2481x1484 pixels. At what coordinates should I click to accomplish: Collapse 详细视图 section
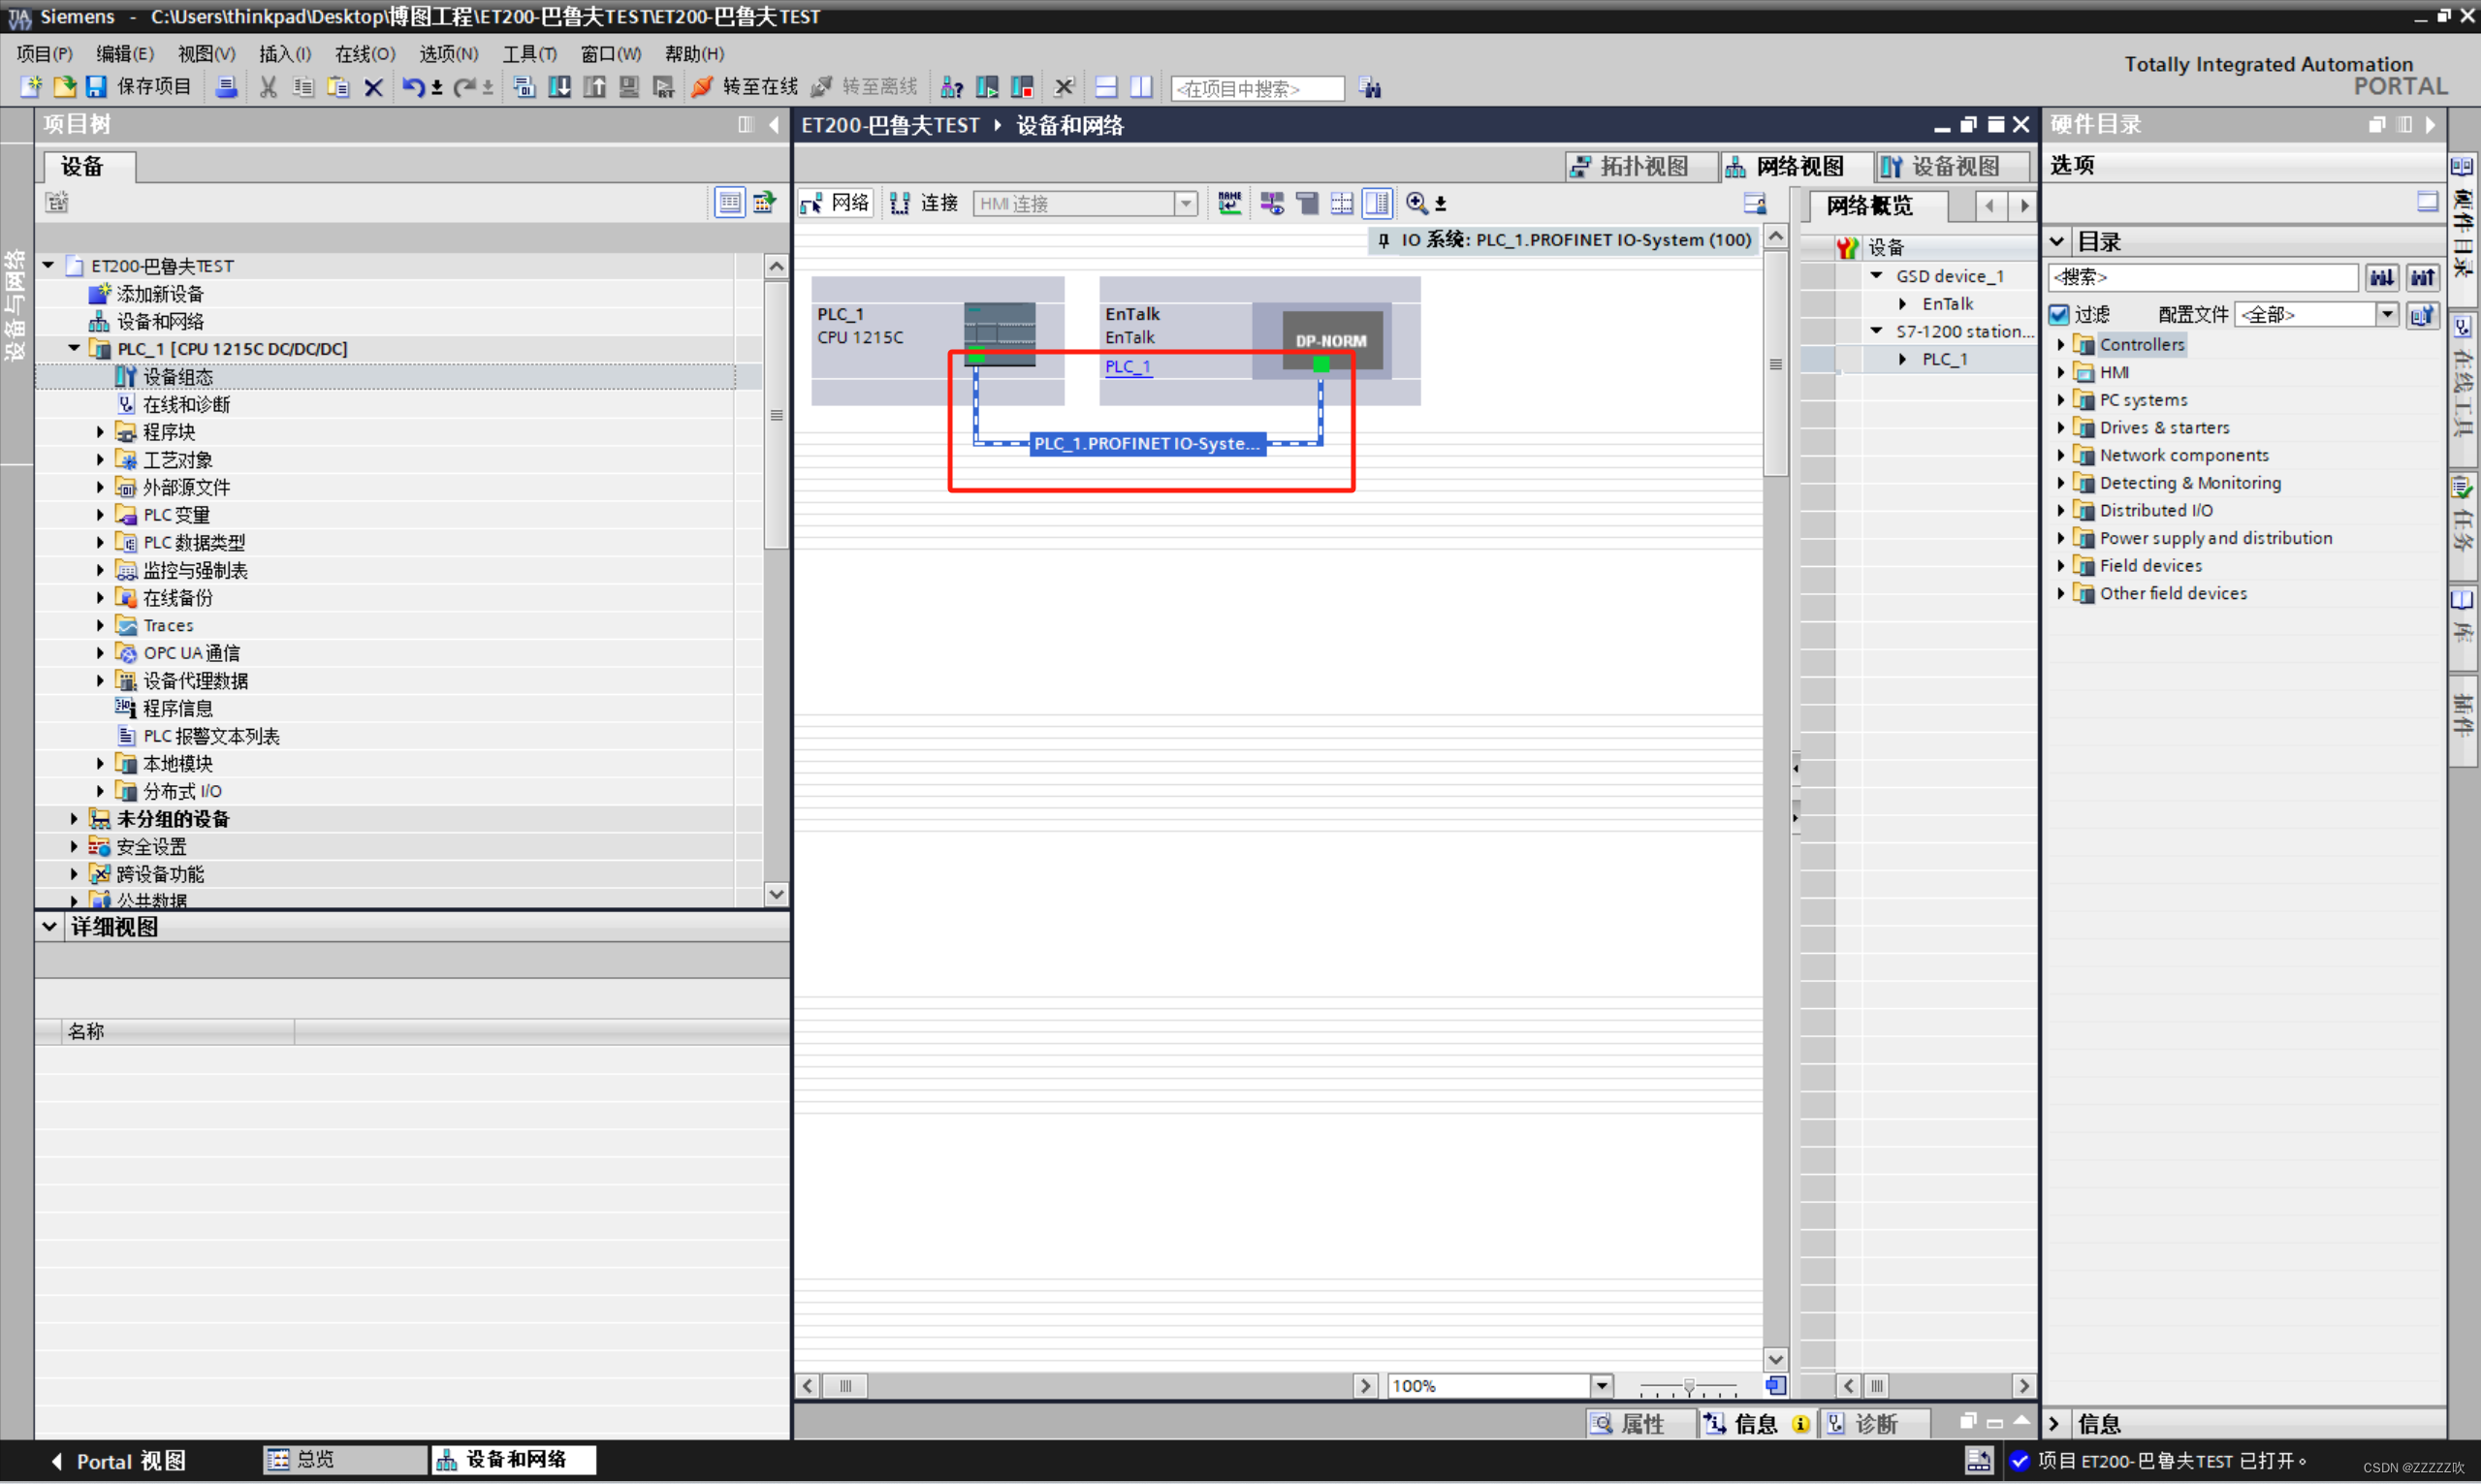pos(49,927)
